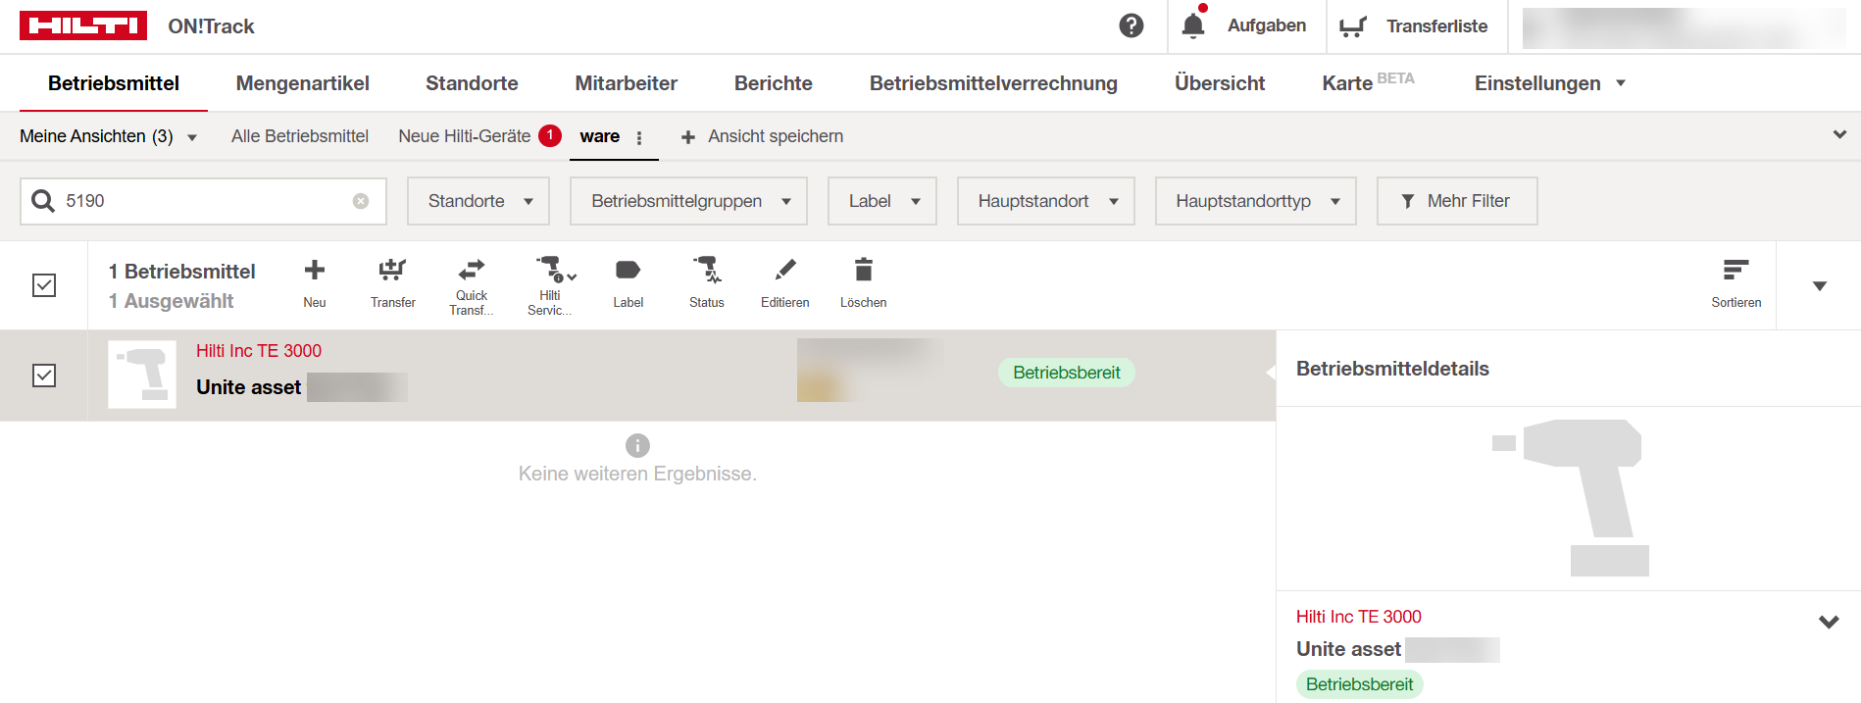Click Quick Transfer icon
Image resolution: width=1861 pixels, height=703 pixels.
pos(472,286)
